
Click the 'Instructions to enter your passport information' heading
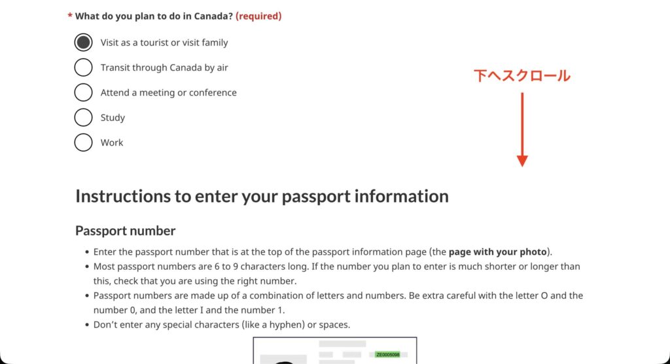(x=262, y=196)
